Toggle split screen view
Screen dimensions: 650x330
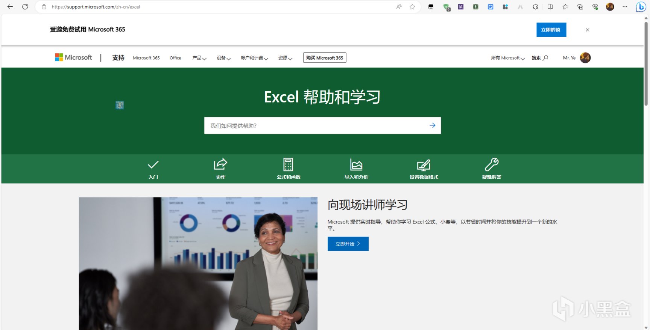tap(550, 7)
